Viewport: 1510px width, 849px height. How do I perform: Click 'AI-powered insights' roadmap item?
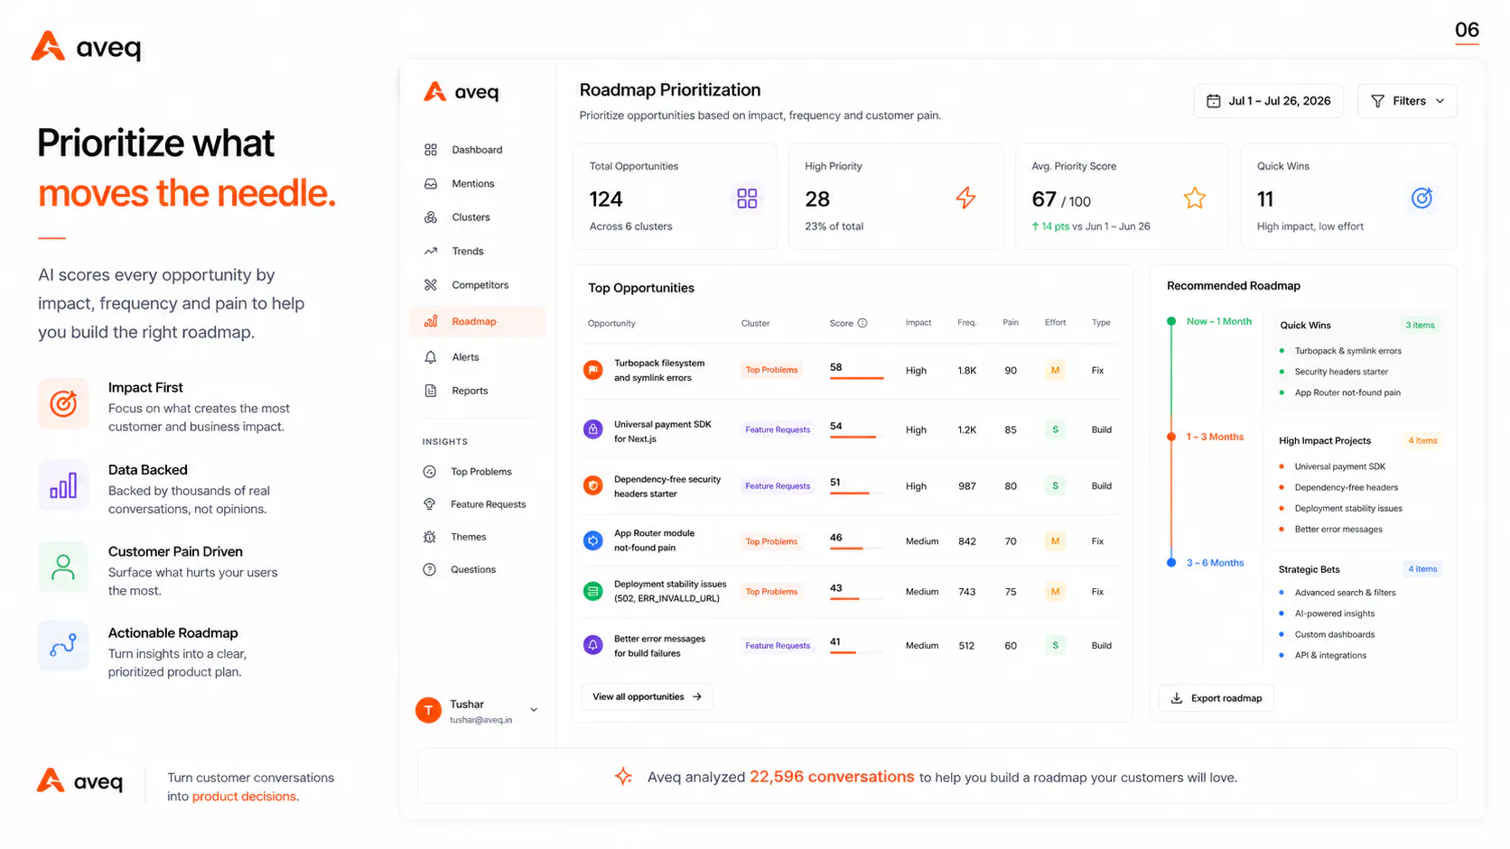1335,614
